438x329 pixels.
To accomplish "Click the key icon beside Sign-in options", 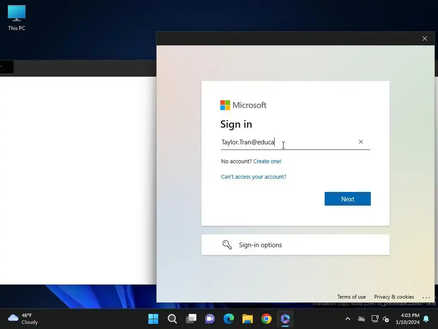I will tap(227, 245).
